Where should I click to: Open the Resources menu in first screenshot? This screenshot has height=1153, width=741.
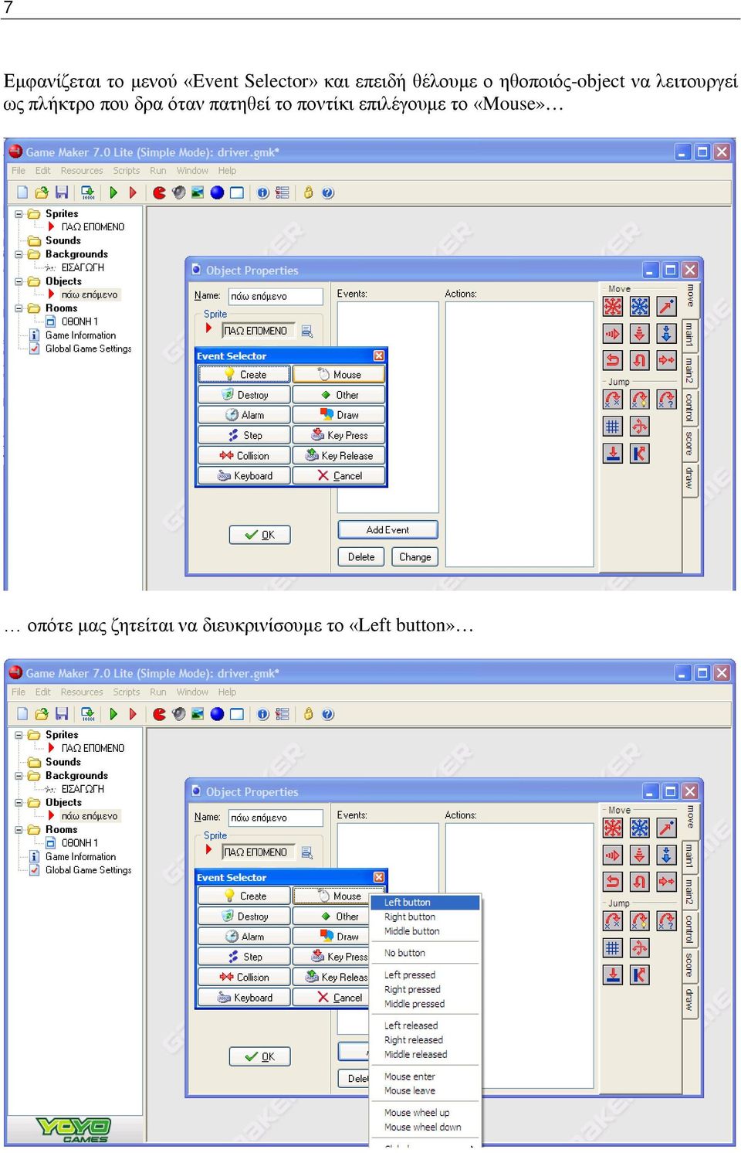tap(82, 171)
